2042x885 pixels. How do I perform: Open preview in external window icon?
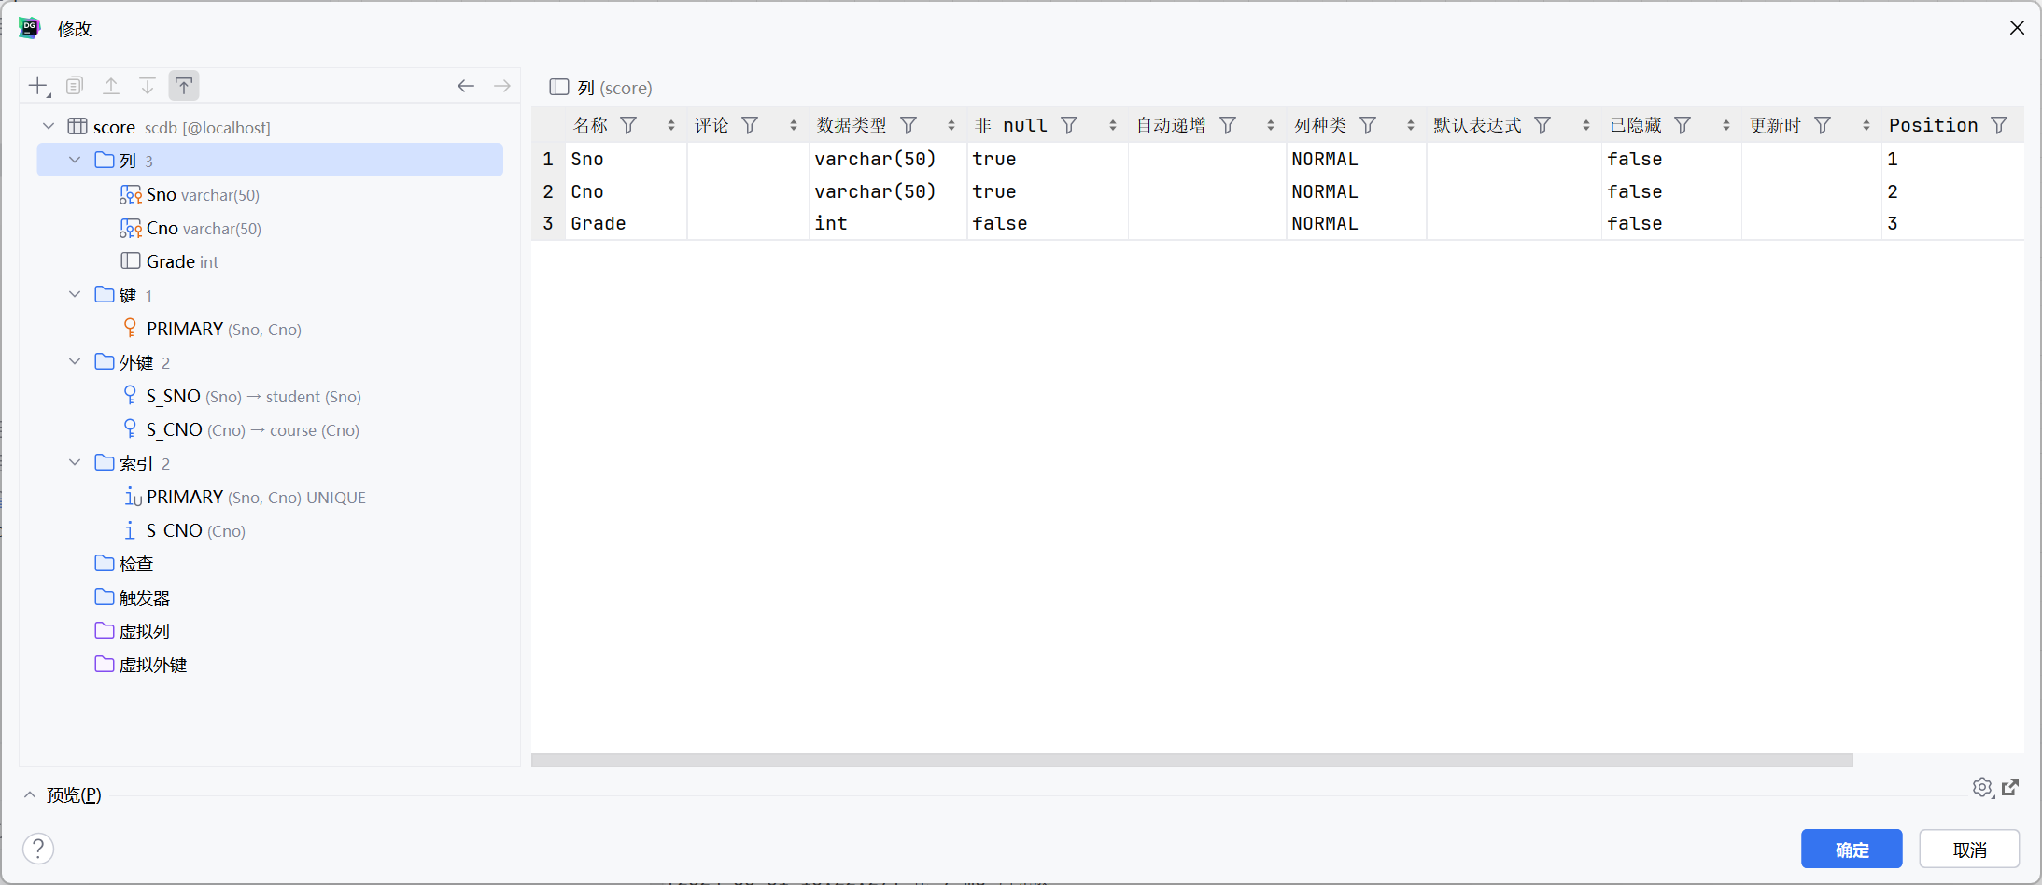pyautogui.click(x=2011, y=787)
